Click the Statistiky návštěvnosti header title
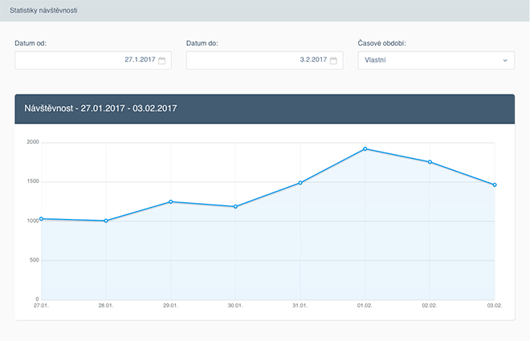The width and height of the screenshot is (530, 341). (43, 10)
